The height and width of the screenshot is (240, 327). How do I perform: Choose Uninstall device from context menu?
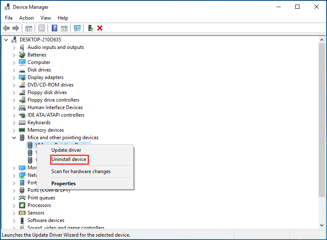point(69,159)
